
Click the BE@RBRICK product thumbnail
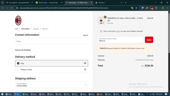click(x=102, y=20)
